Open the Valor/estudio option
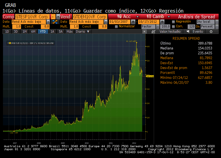This screenshot has height=158, width=221. tap(170, 31)
